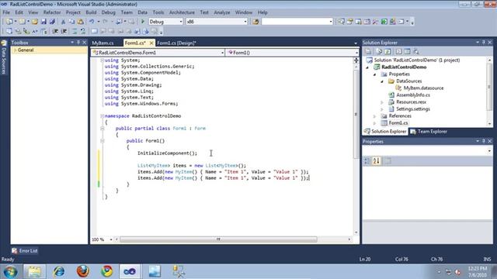
Task: Switch to the MyItem.cs editor tab
Action: click(103, 43)
